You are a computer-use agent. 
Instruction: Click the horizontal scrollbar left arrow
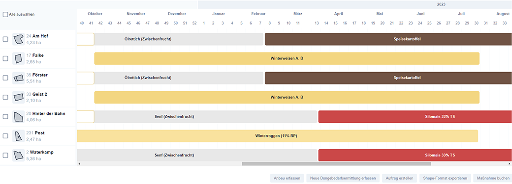click(x=79, y=164)
